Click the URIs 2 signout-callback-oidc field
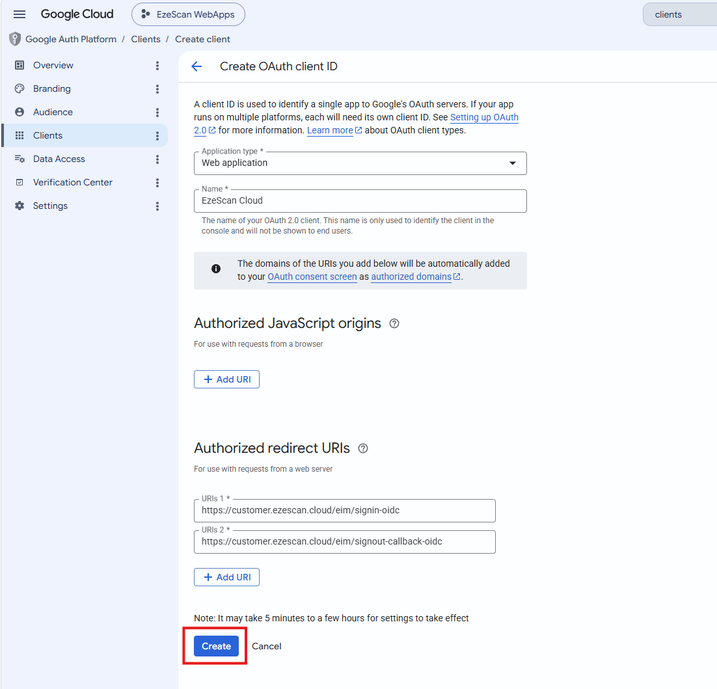 coord(345,542)
